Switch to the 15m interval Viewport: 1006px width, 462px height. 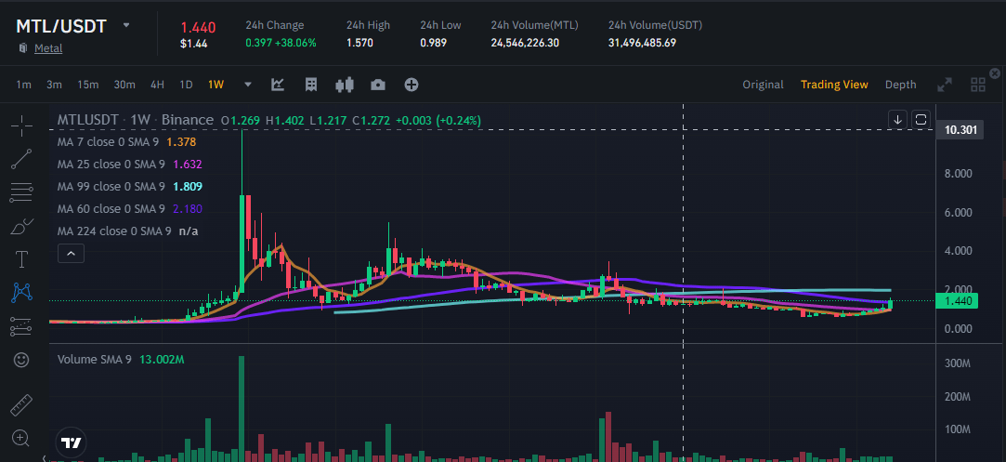[x=88, y=85]
